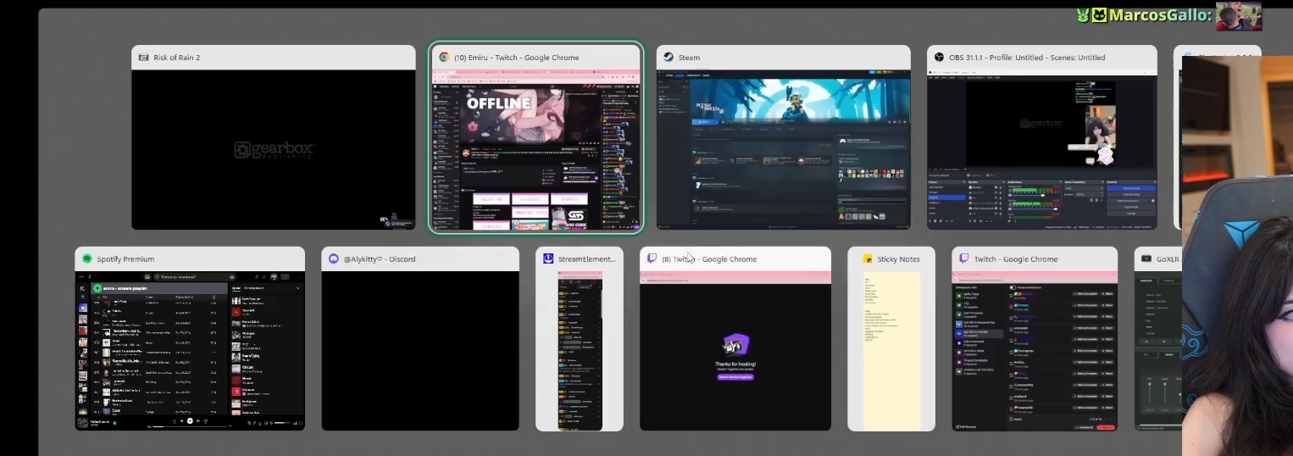Image resolution: width=1293 pixels, height=456 pixels.
Task: Click the 'Sticky Notes' title text
Action: 899,259
